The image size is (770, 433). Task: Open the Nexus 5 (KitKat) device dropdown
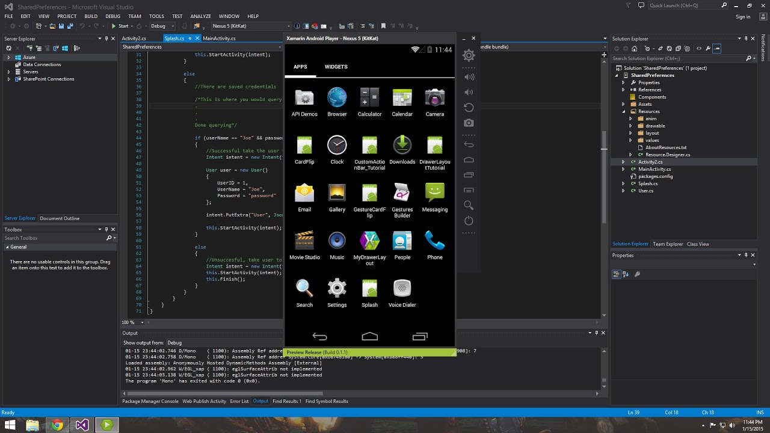(x=251, y=26)
